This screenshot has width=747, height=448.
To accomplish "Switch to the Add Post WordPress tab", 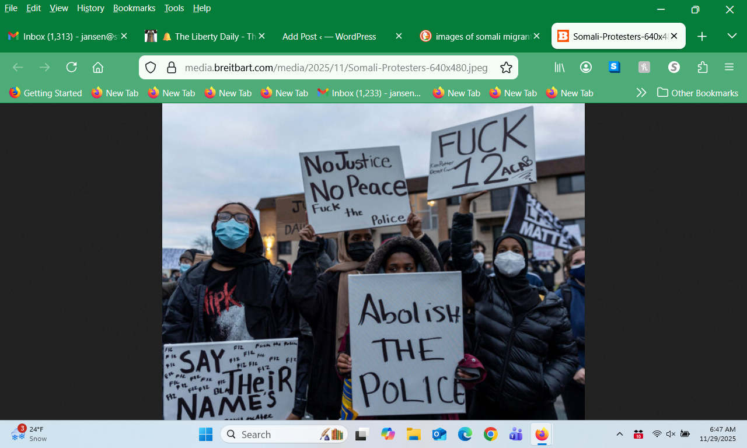I will point(329,36).
